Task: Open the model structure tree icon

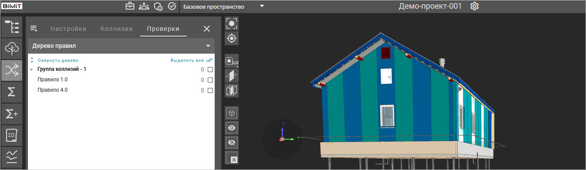Action: (x=12, y=27)
